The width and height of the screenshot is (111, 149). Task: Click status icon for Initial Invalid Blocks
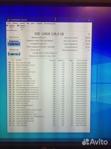[10, 76]
